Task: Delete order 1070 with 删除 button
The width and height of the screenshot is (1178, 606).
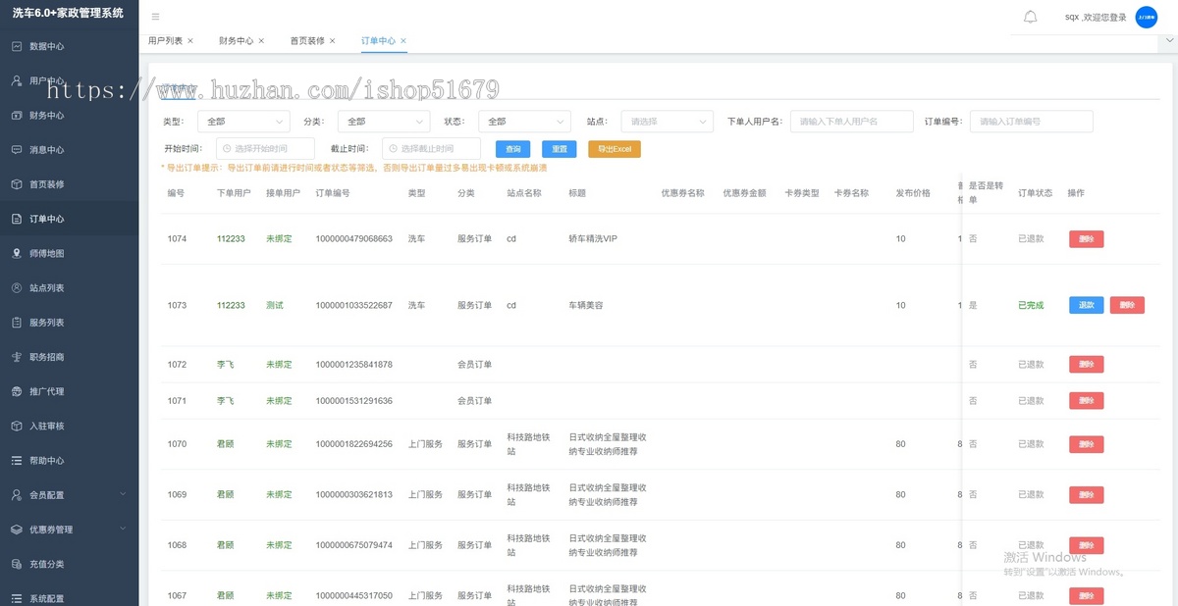Action: (x=1087, y=444)
